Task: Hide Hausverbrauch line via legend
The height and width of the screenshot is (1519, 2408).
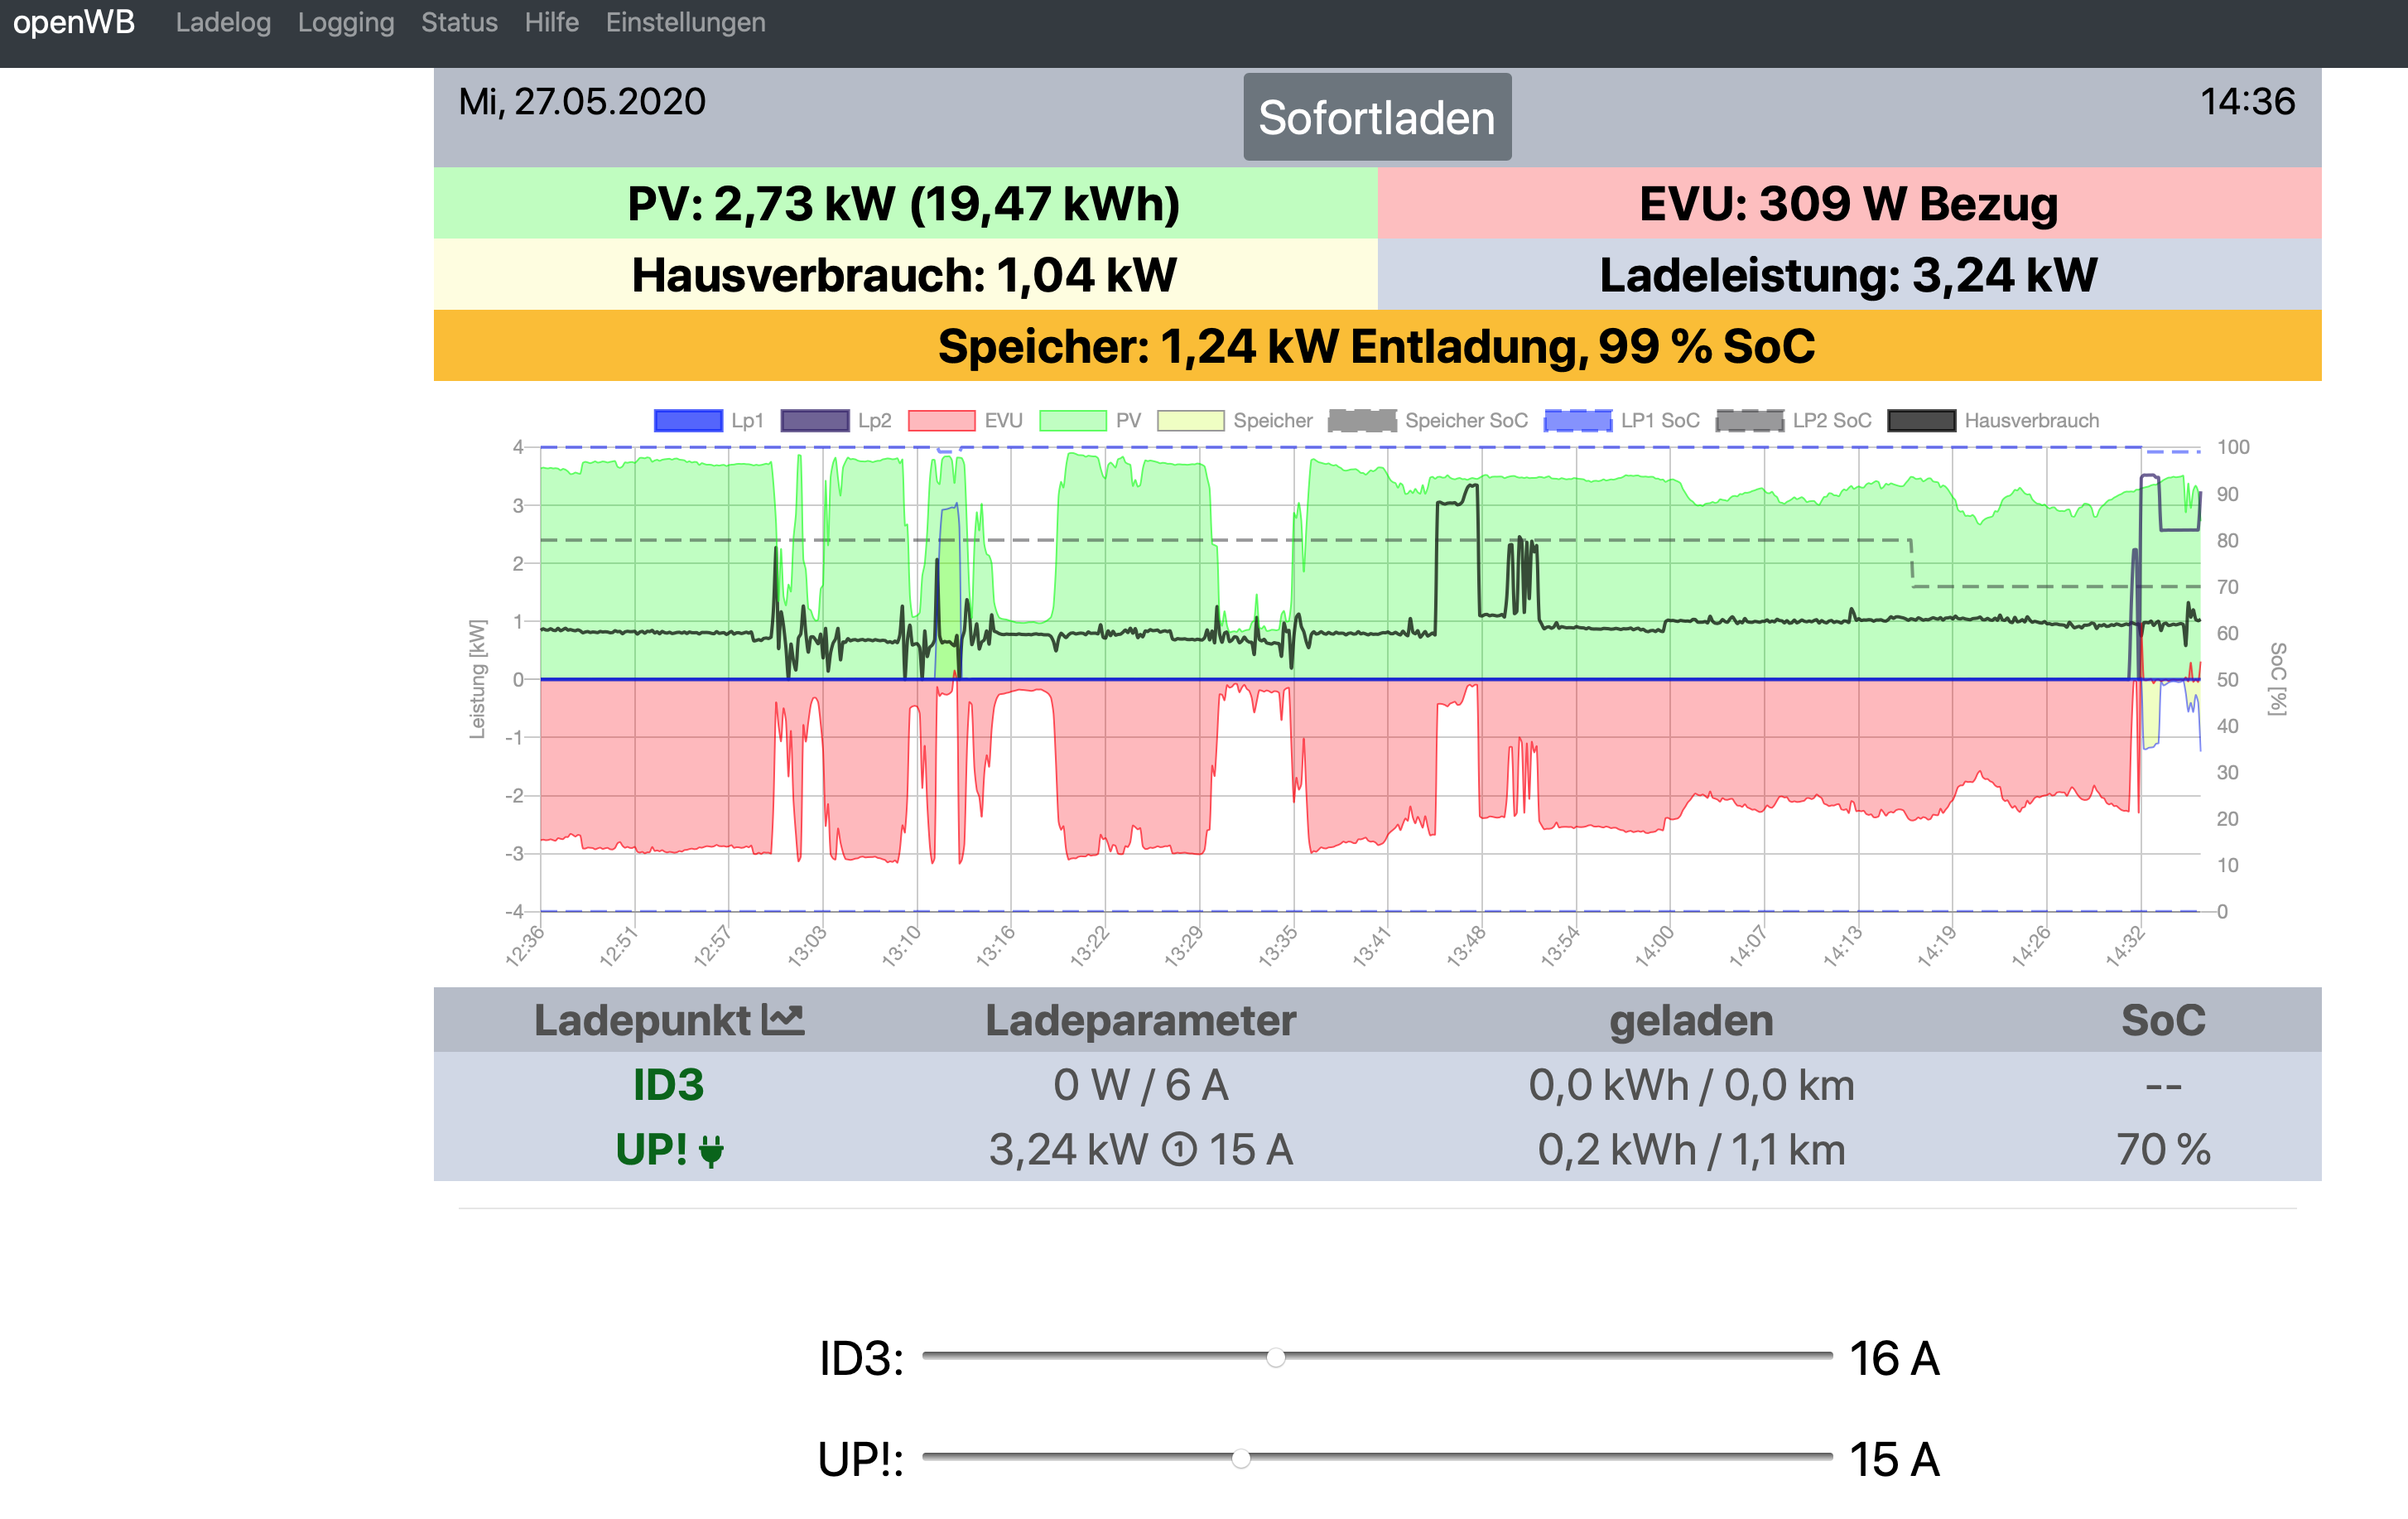Action: click(1921, 421)
